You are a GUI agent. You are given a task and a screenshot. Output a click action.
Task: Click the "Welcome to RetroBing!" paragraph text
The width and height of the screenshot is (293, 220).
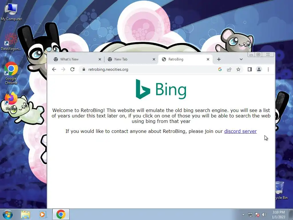(161, 116)
